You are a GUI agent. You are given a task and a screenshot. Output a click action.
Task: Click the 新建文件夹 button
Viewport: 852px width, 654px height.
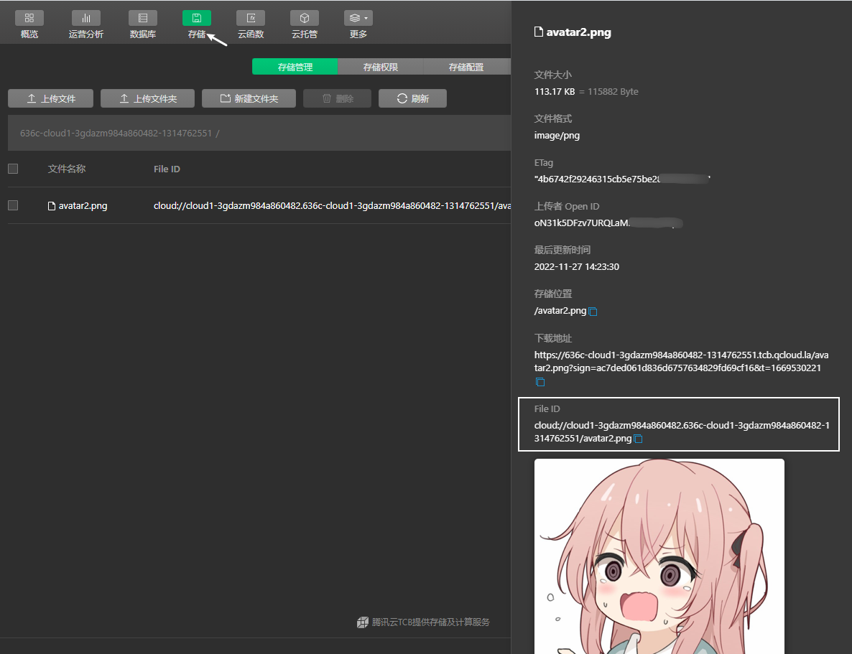[249, 98]
